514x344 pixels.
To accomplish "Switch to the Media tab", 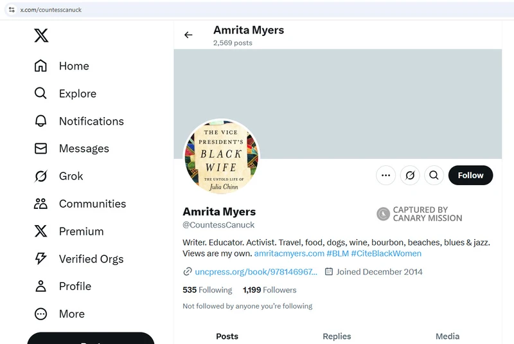I will pyautogui.click(x=447, y=336).
